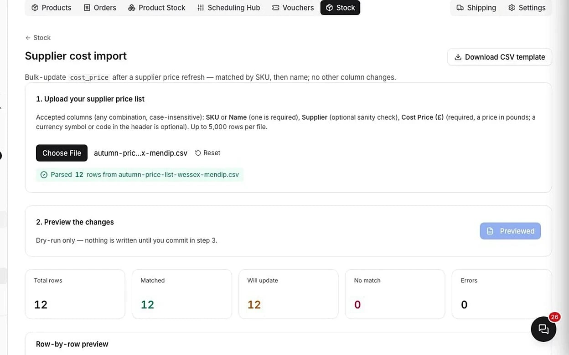Download the CSV template
Image resolution: width=569 pixels, height=355 pixels.
[x=500, y=57]
